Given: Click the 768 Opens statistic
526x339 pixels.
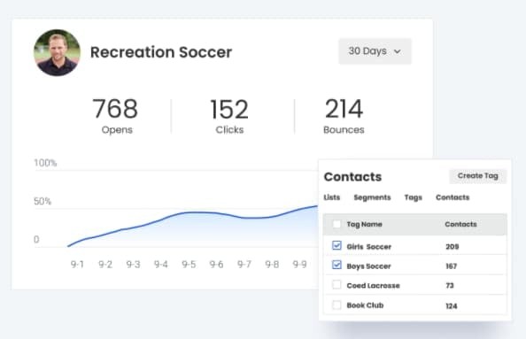Looking at the screenshot, I should coord(116,116).
